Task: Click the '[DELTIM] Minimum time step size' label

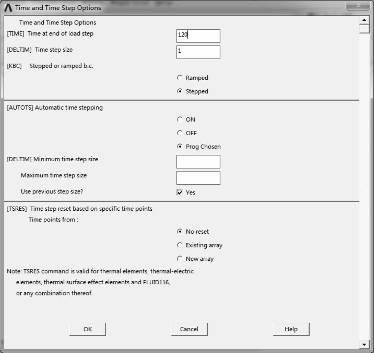Action: click(x=53, y=159)
